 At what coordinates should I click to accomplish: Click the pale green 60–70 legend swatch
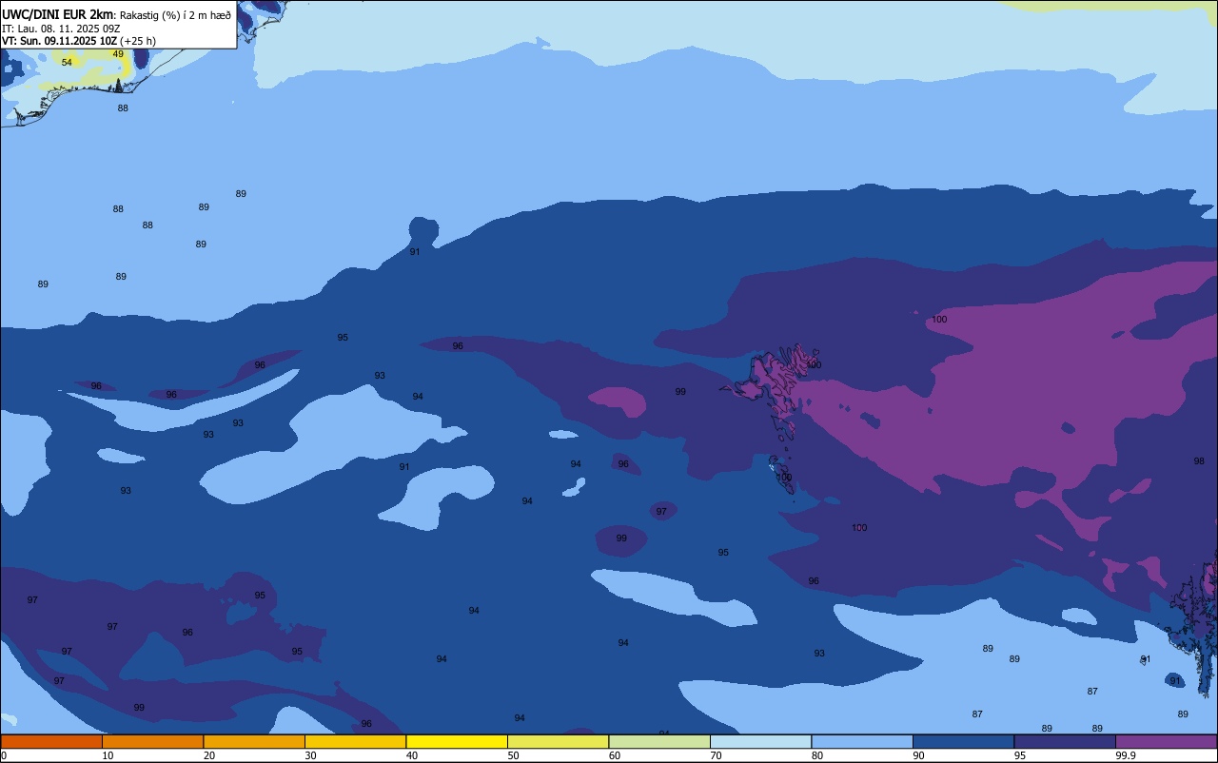tap(659, 741)
